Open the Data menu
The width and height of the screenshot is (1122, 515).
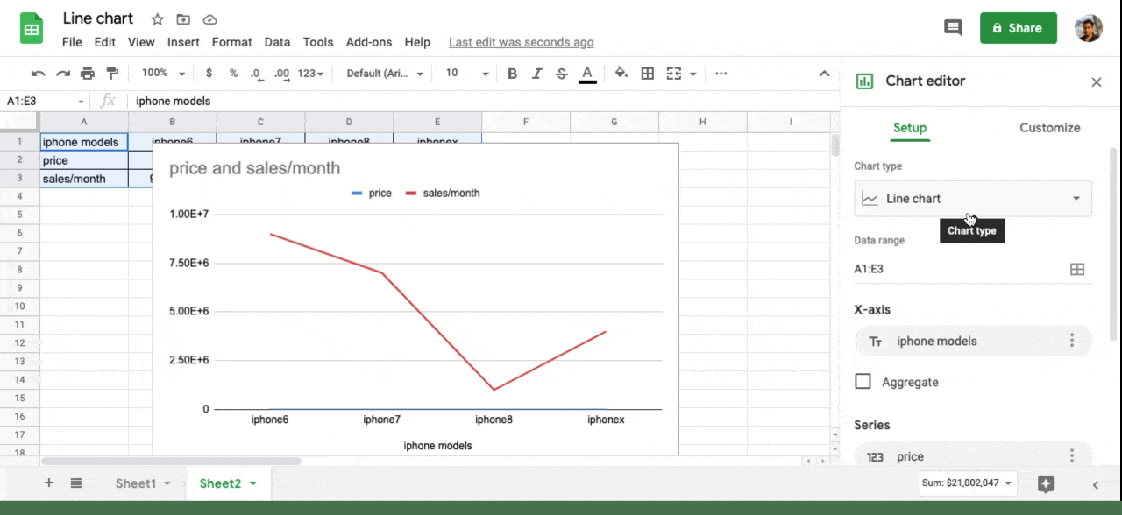[x=277, y=42]
